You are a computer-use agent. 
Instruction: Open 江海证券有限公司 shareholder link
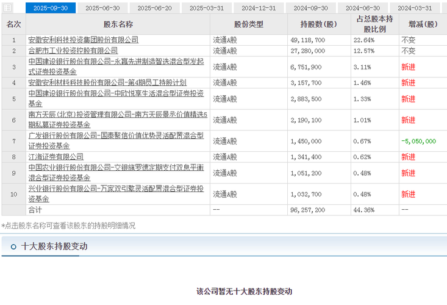55,157
